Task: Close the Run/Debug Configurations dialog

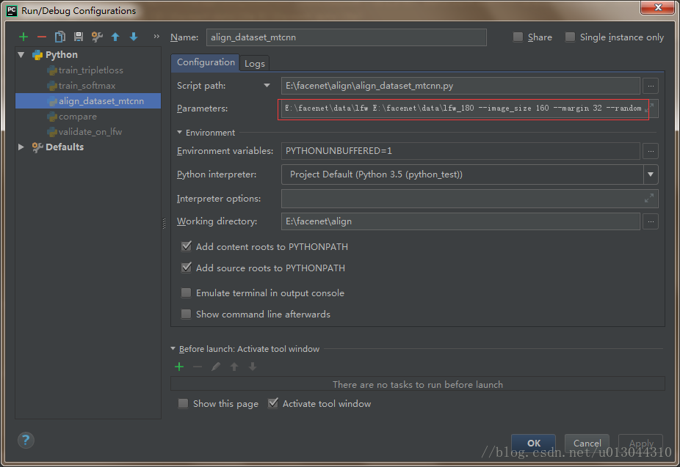Action: [658, 7]
